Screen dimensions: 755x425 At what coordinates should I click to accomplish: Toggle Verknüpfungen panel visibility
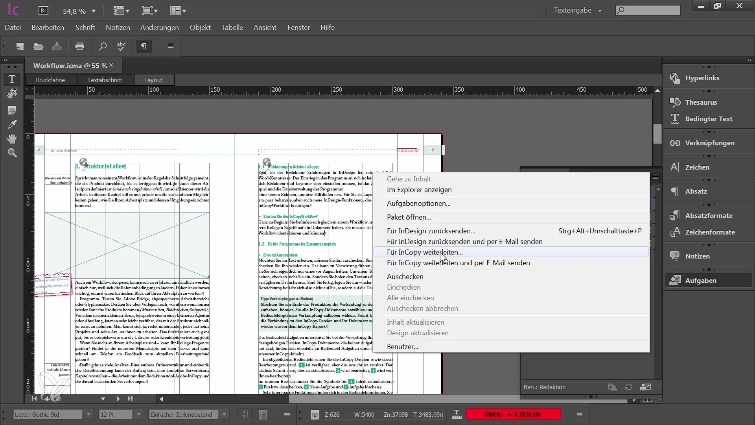(709, 143)
